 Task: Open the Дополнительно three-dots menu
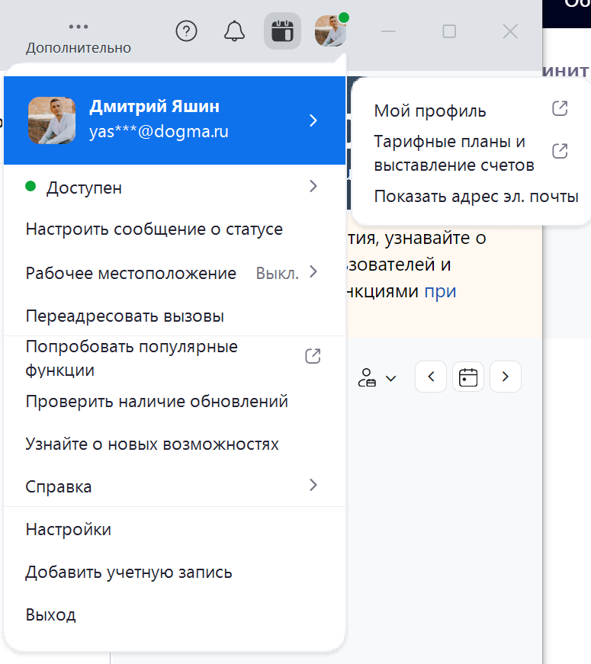click(79, 35)
